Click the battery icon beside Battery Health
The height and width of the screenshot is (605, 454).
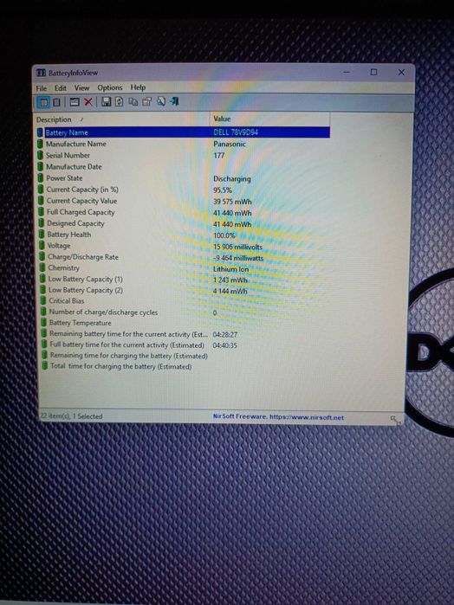42,235
